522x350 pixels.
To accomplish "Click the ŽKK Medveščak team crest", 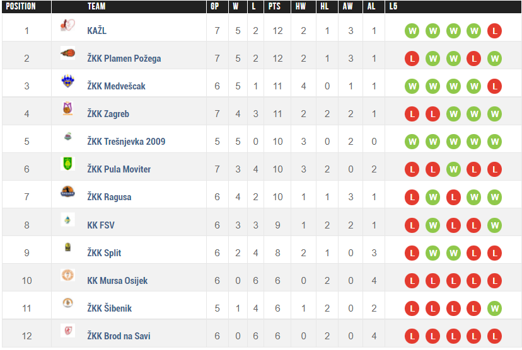I will point(67,81).
